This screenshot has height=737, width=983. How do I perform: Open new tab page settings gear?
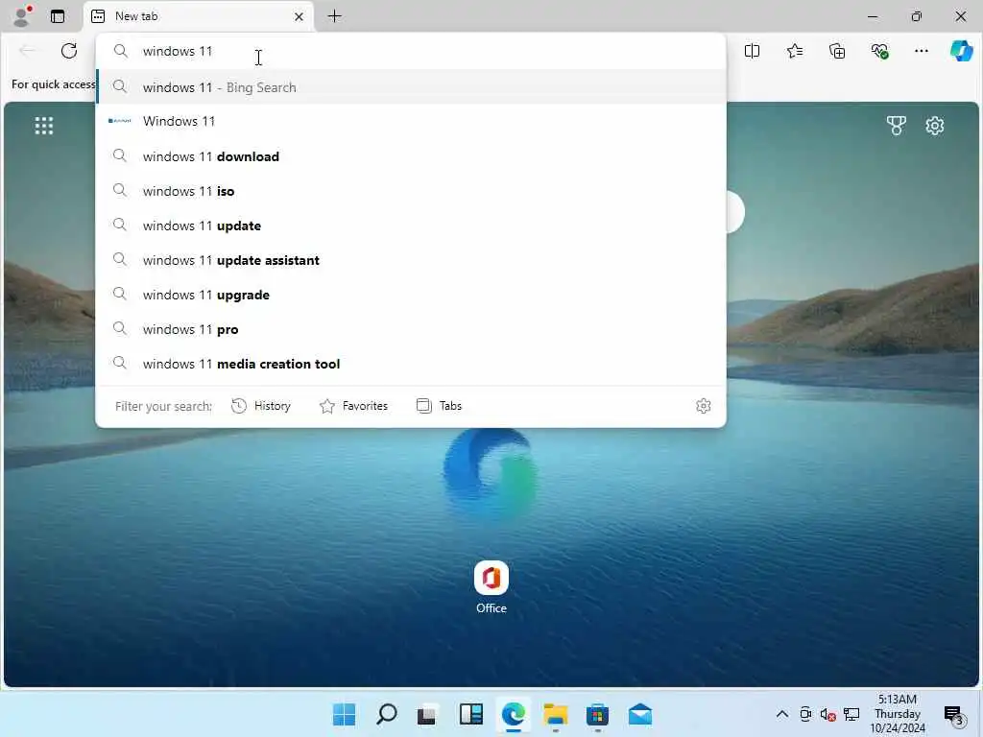[935, 126]
